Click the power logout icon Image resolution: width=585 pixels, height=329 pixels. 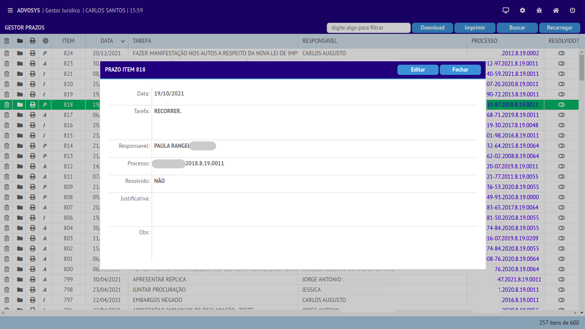pos(573,10)
